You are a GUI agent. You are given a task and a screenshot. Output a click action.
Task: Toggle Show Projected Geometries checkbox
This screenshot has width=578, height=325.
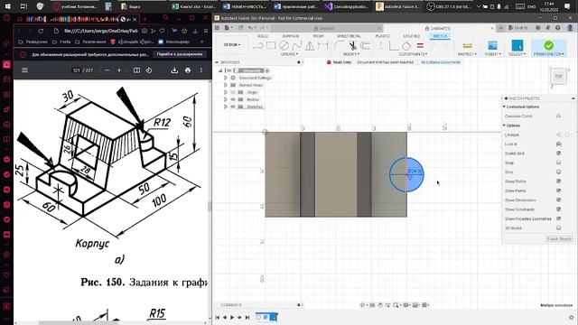pos(558,218)
